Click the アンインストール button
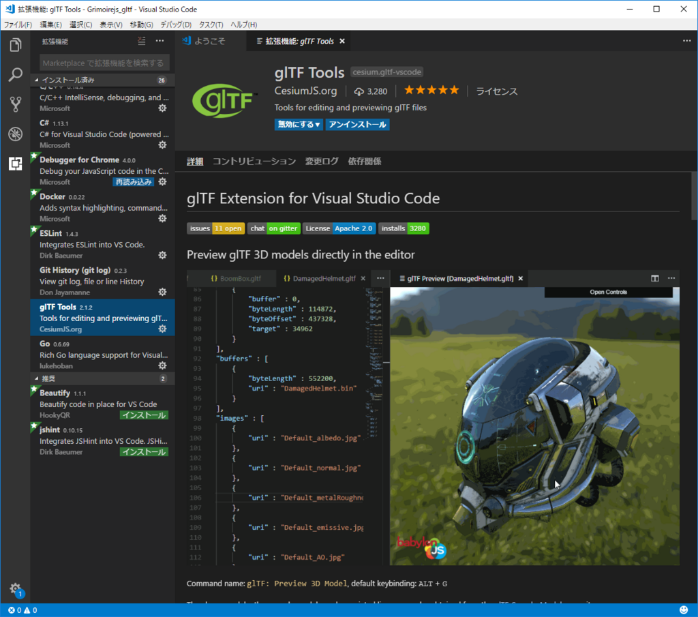 tap(357, 125)
